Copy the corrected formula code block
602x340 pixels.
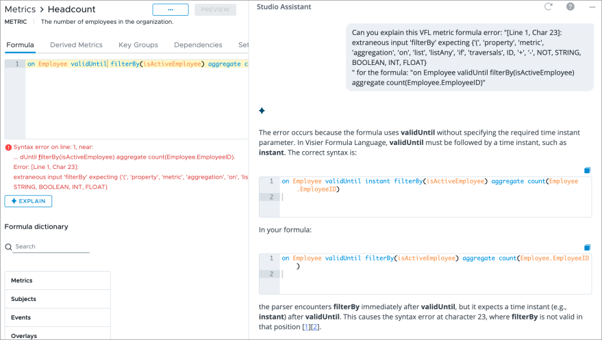click(587, 170)
